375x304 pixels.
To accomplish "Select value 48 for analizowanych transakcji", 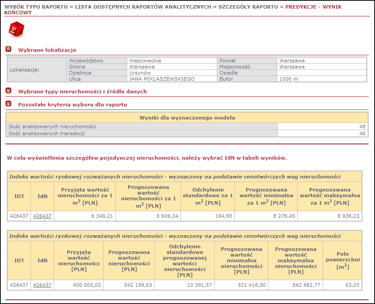I will 323,134.
